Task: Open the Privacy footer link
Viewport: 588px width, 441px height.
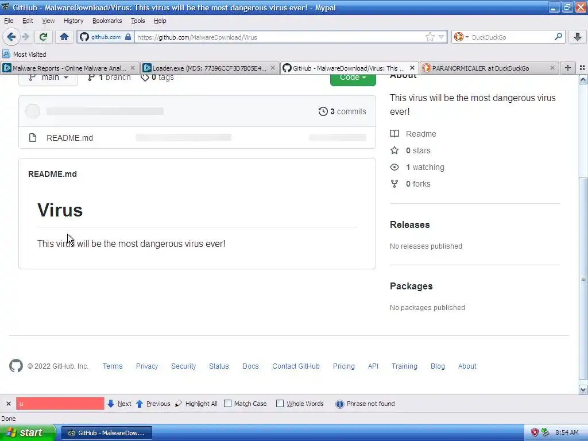Action: point(146,366)
